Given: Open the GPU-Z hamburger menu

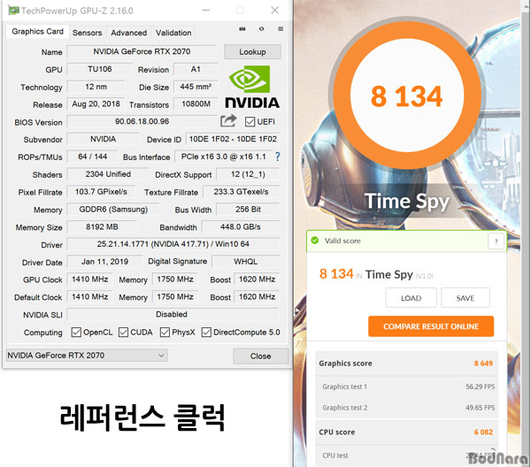Looking at the screenshot, I should pos(281,29).
